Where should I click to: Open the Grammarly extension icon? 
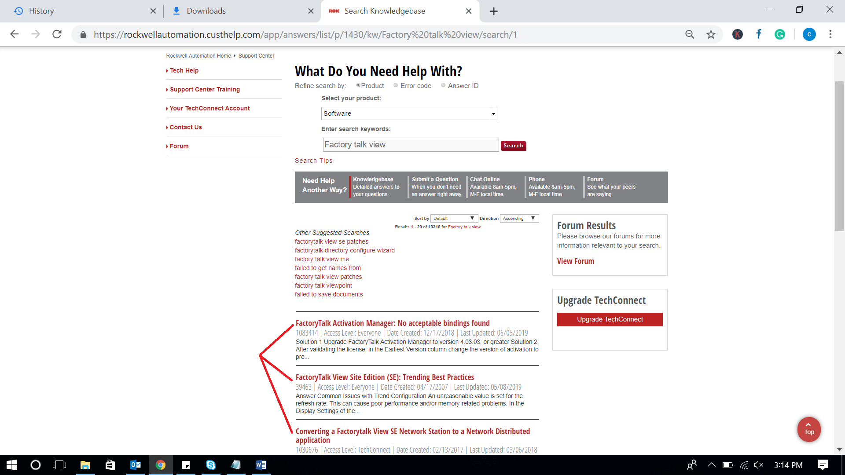(x=780, y=34)
